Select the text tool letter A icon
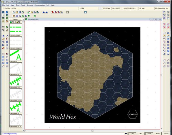172x135 pixels. (164, 54)
